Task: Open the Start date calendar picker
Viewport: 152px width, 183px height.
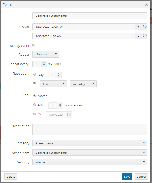Action: [x=137, y=26]
